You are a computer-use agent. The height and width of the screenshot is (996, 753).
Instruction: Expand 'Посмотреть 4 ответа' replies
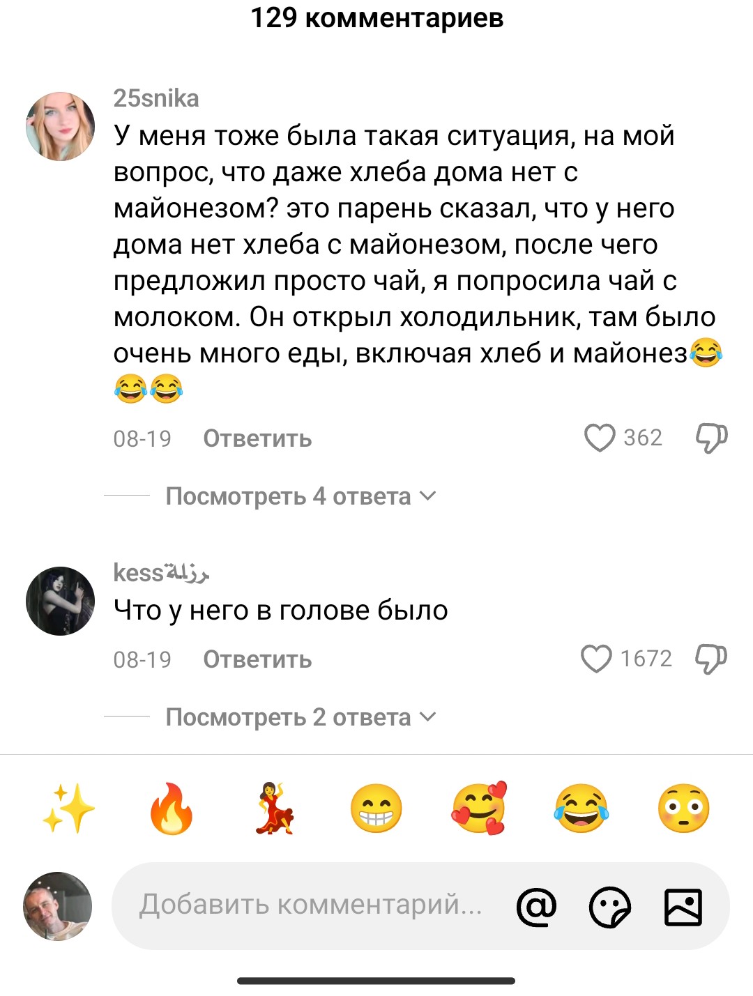point(301,496)
